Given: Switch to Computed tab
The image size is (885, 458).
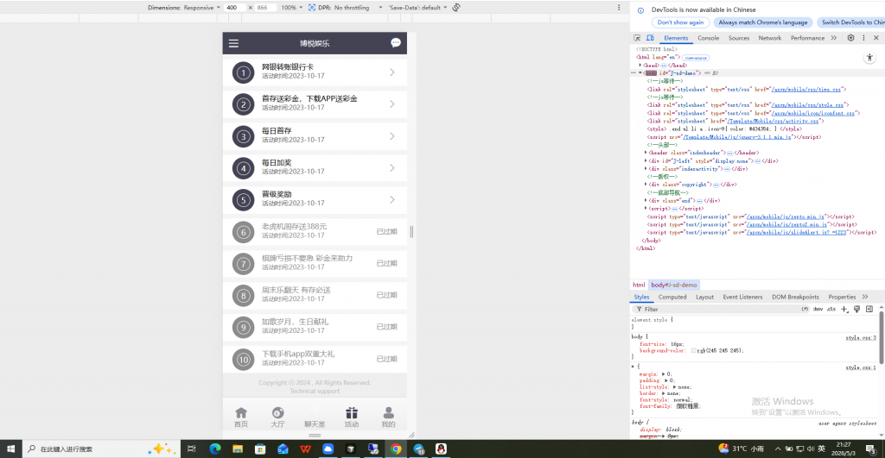Looking at the screenshot, I should coord(672,297).
